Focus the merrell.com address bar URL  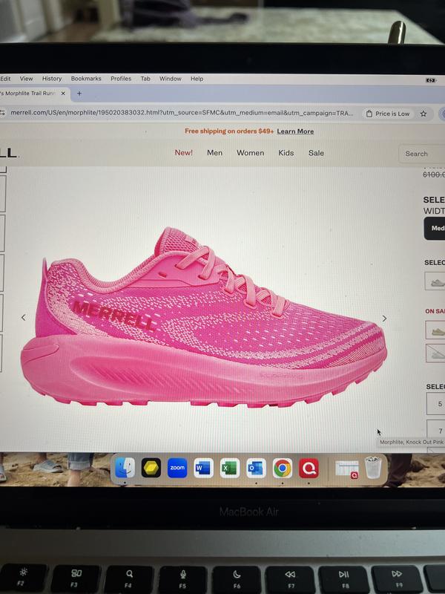pyautogui.click(x=182, y=113)
